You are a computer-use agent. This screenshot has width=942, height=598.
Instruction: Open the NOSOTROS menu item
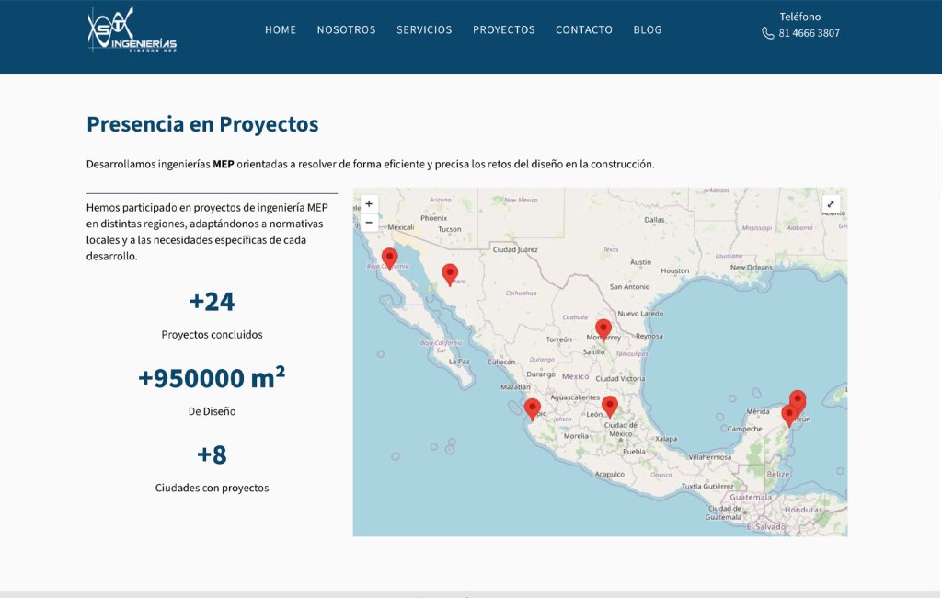click(346, 30)
